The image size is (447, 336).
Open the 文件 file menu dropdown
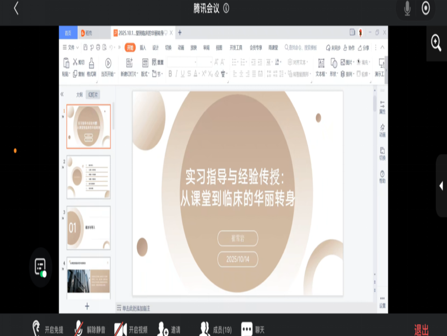coord(71,48)
